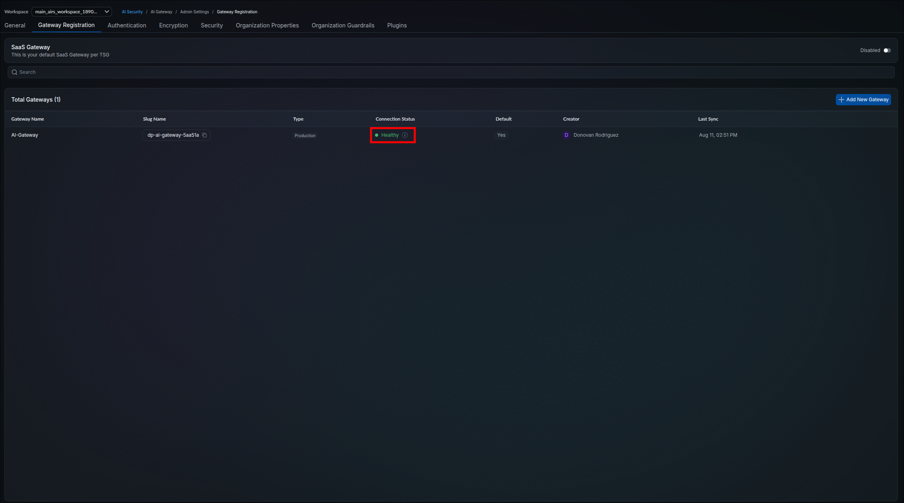The image size is (904, 503).
Task: Open the Security tab
Action: [212, 25]
